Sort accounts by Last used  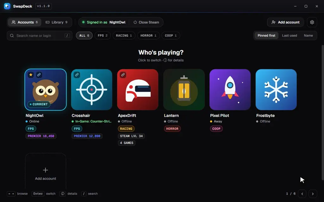point(290,35)
